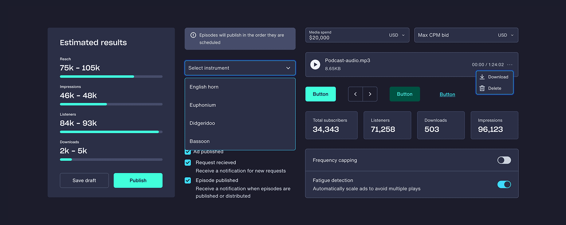Click 'Receive a notification for new requests' text
This screenshot has height=225, width=566.
click(x=241, y=171)
